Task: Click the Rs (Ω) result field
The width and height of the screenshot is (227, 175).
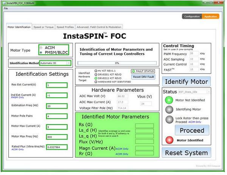Action: 145,126
